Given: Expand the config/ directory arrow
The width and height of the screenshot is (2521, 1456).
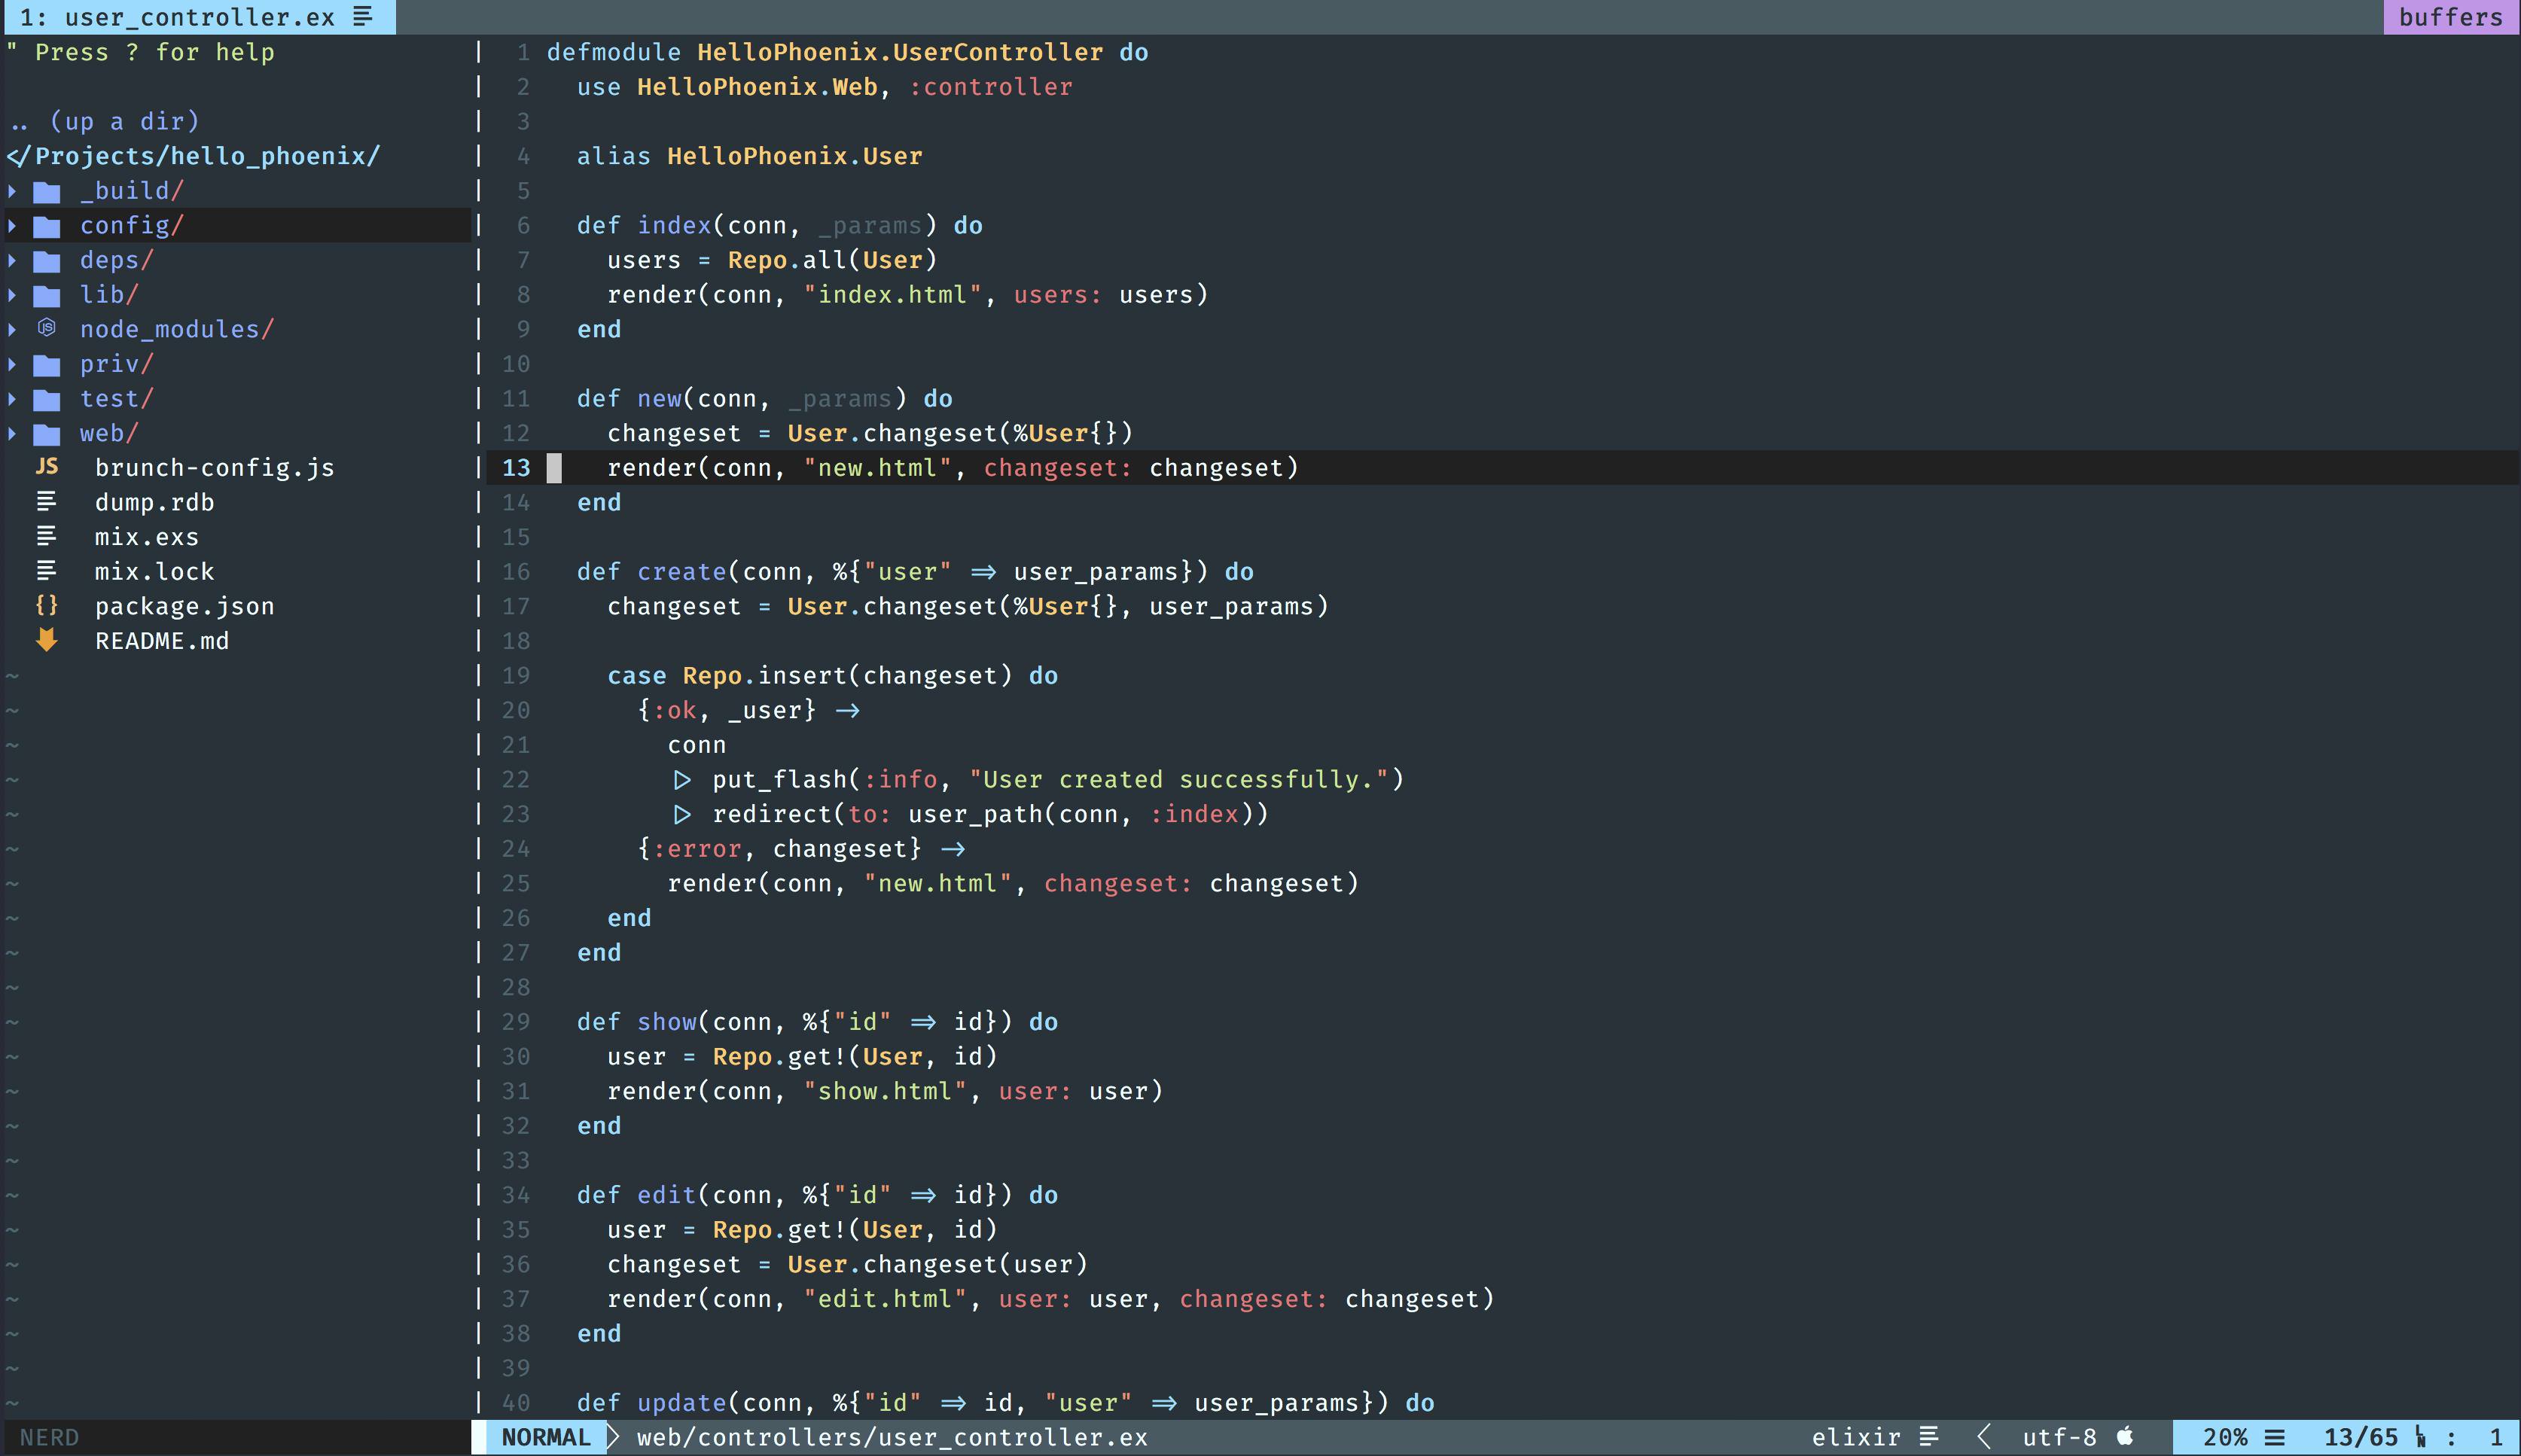Looking at the screenshot, I should (x=12, y=226).
